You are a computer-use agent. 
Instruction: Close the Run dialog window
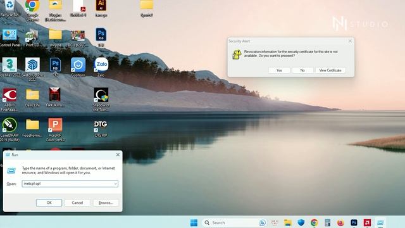[118, 155]
